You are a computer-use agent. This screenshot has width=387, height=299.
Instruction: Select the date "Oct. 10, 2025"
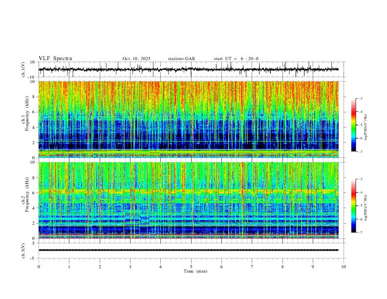point(136,59)
